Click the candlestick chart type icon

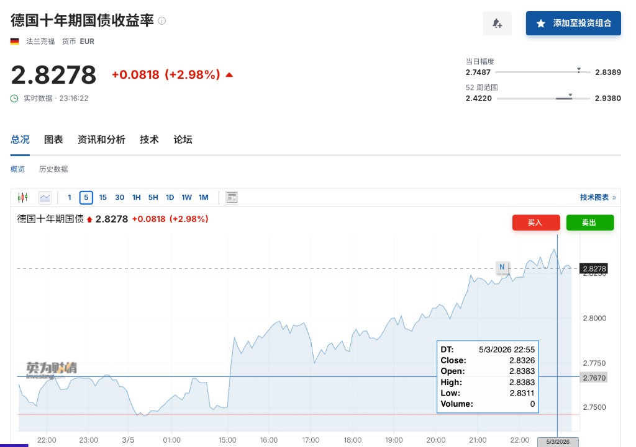pyautogui.click(x=23, y=198)
